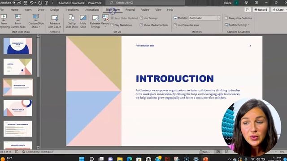Open Set Up Slide Show dialog
Screen dimensions: 287x161
click(x=72, y=21)
